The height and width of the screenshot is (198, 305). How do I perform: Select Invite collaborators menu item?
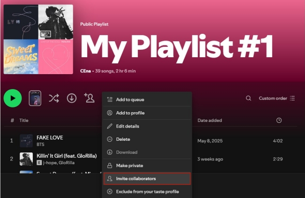[147, 179]
